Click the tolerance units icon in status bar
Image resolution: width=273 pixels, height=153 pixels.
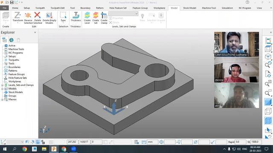click(x=144, y=142)
